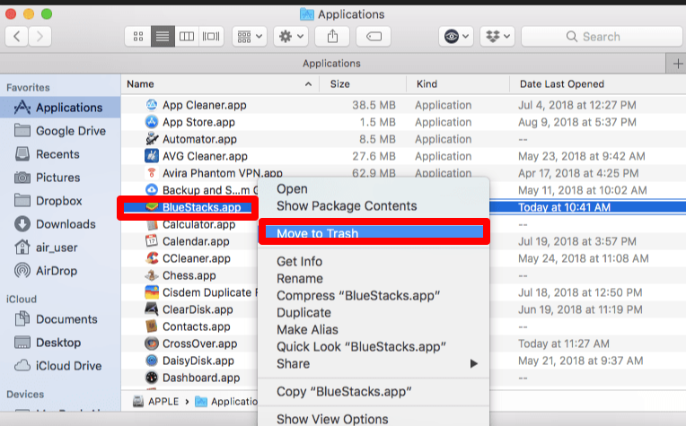
Task: Open the gear Action menu
Action: (291, 36)
